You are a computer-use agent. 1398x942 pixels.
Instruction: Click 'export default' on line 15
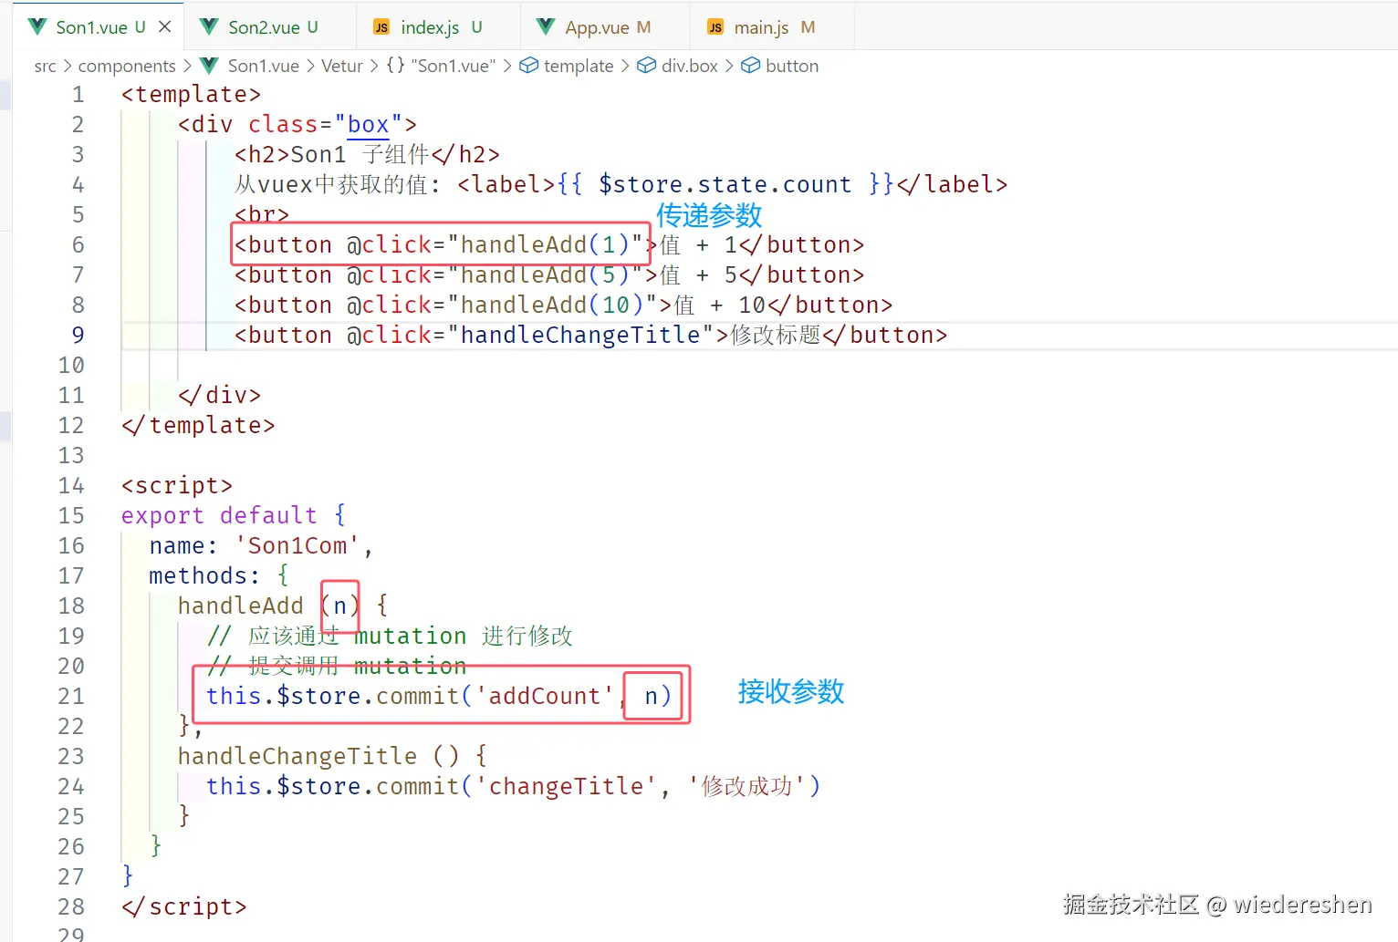tap(219, 516)
